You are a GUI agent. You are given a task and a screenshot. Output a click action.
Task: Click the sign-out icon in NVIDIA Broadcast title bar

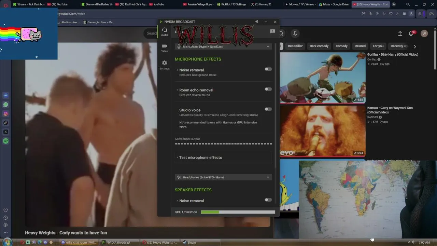coord(256,22)
